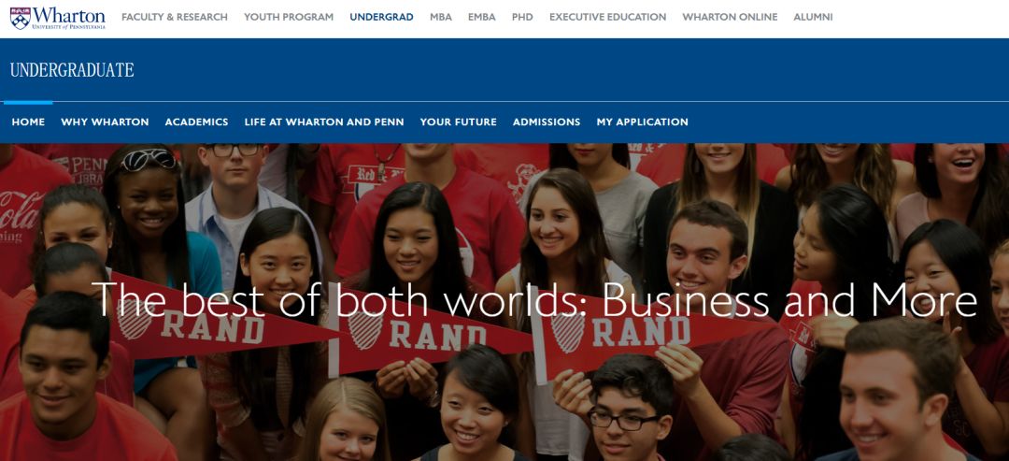The width and height of the screenshot is (1009, 461).
Task: Open the Why Wharton menu
Action: [x=105, y=122]
